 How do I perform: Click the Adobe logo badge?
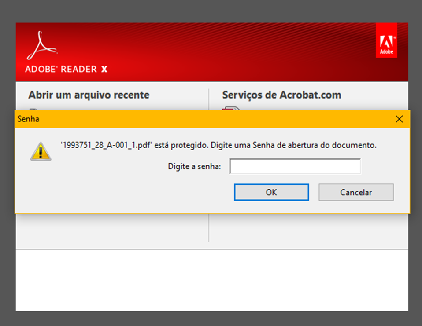386,40
